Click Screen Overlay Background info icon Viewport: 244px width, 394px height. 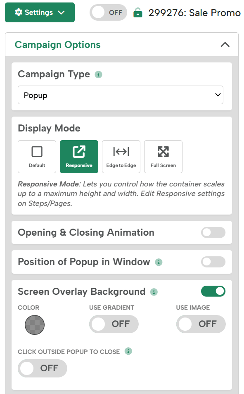[154, 292]
